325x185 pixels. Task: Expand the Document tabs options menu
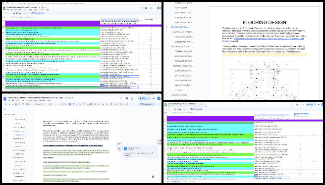coord(26,114)
